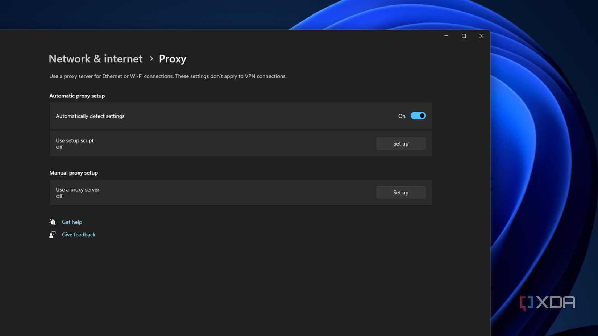
Task: Navigate back to Network & internet
Action: (x=95, y=59)
